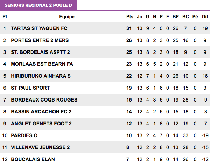Open PORTES ENTRE 2 MERS team
The image size is (211, 167).
40,40
